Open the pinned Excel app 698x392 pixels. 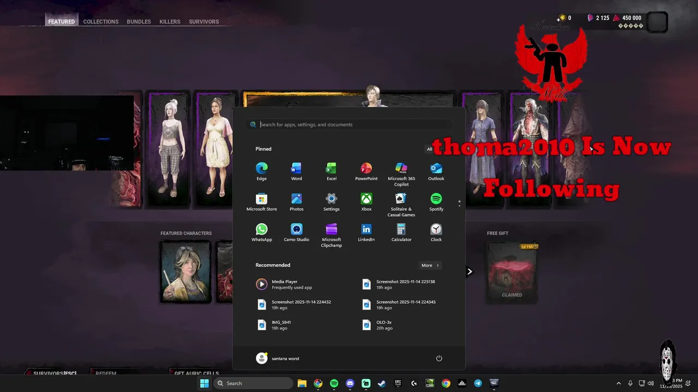click(331, 171)
